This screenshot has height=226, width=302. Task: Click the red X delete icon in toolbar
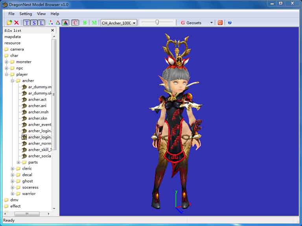tap(17, 23)
